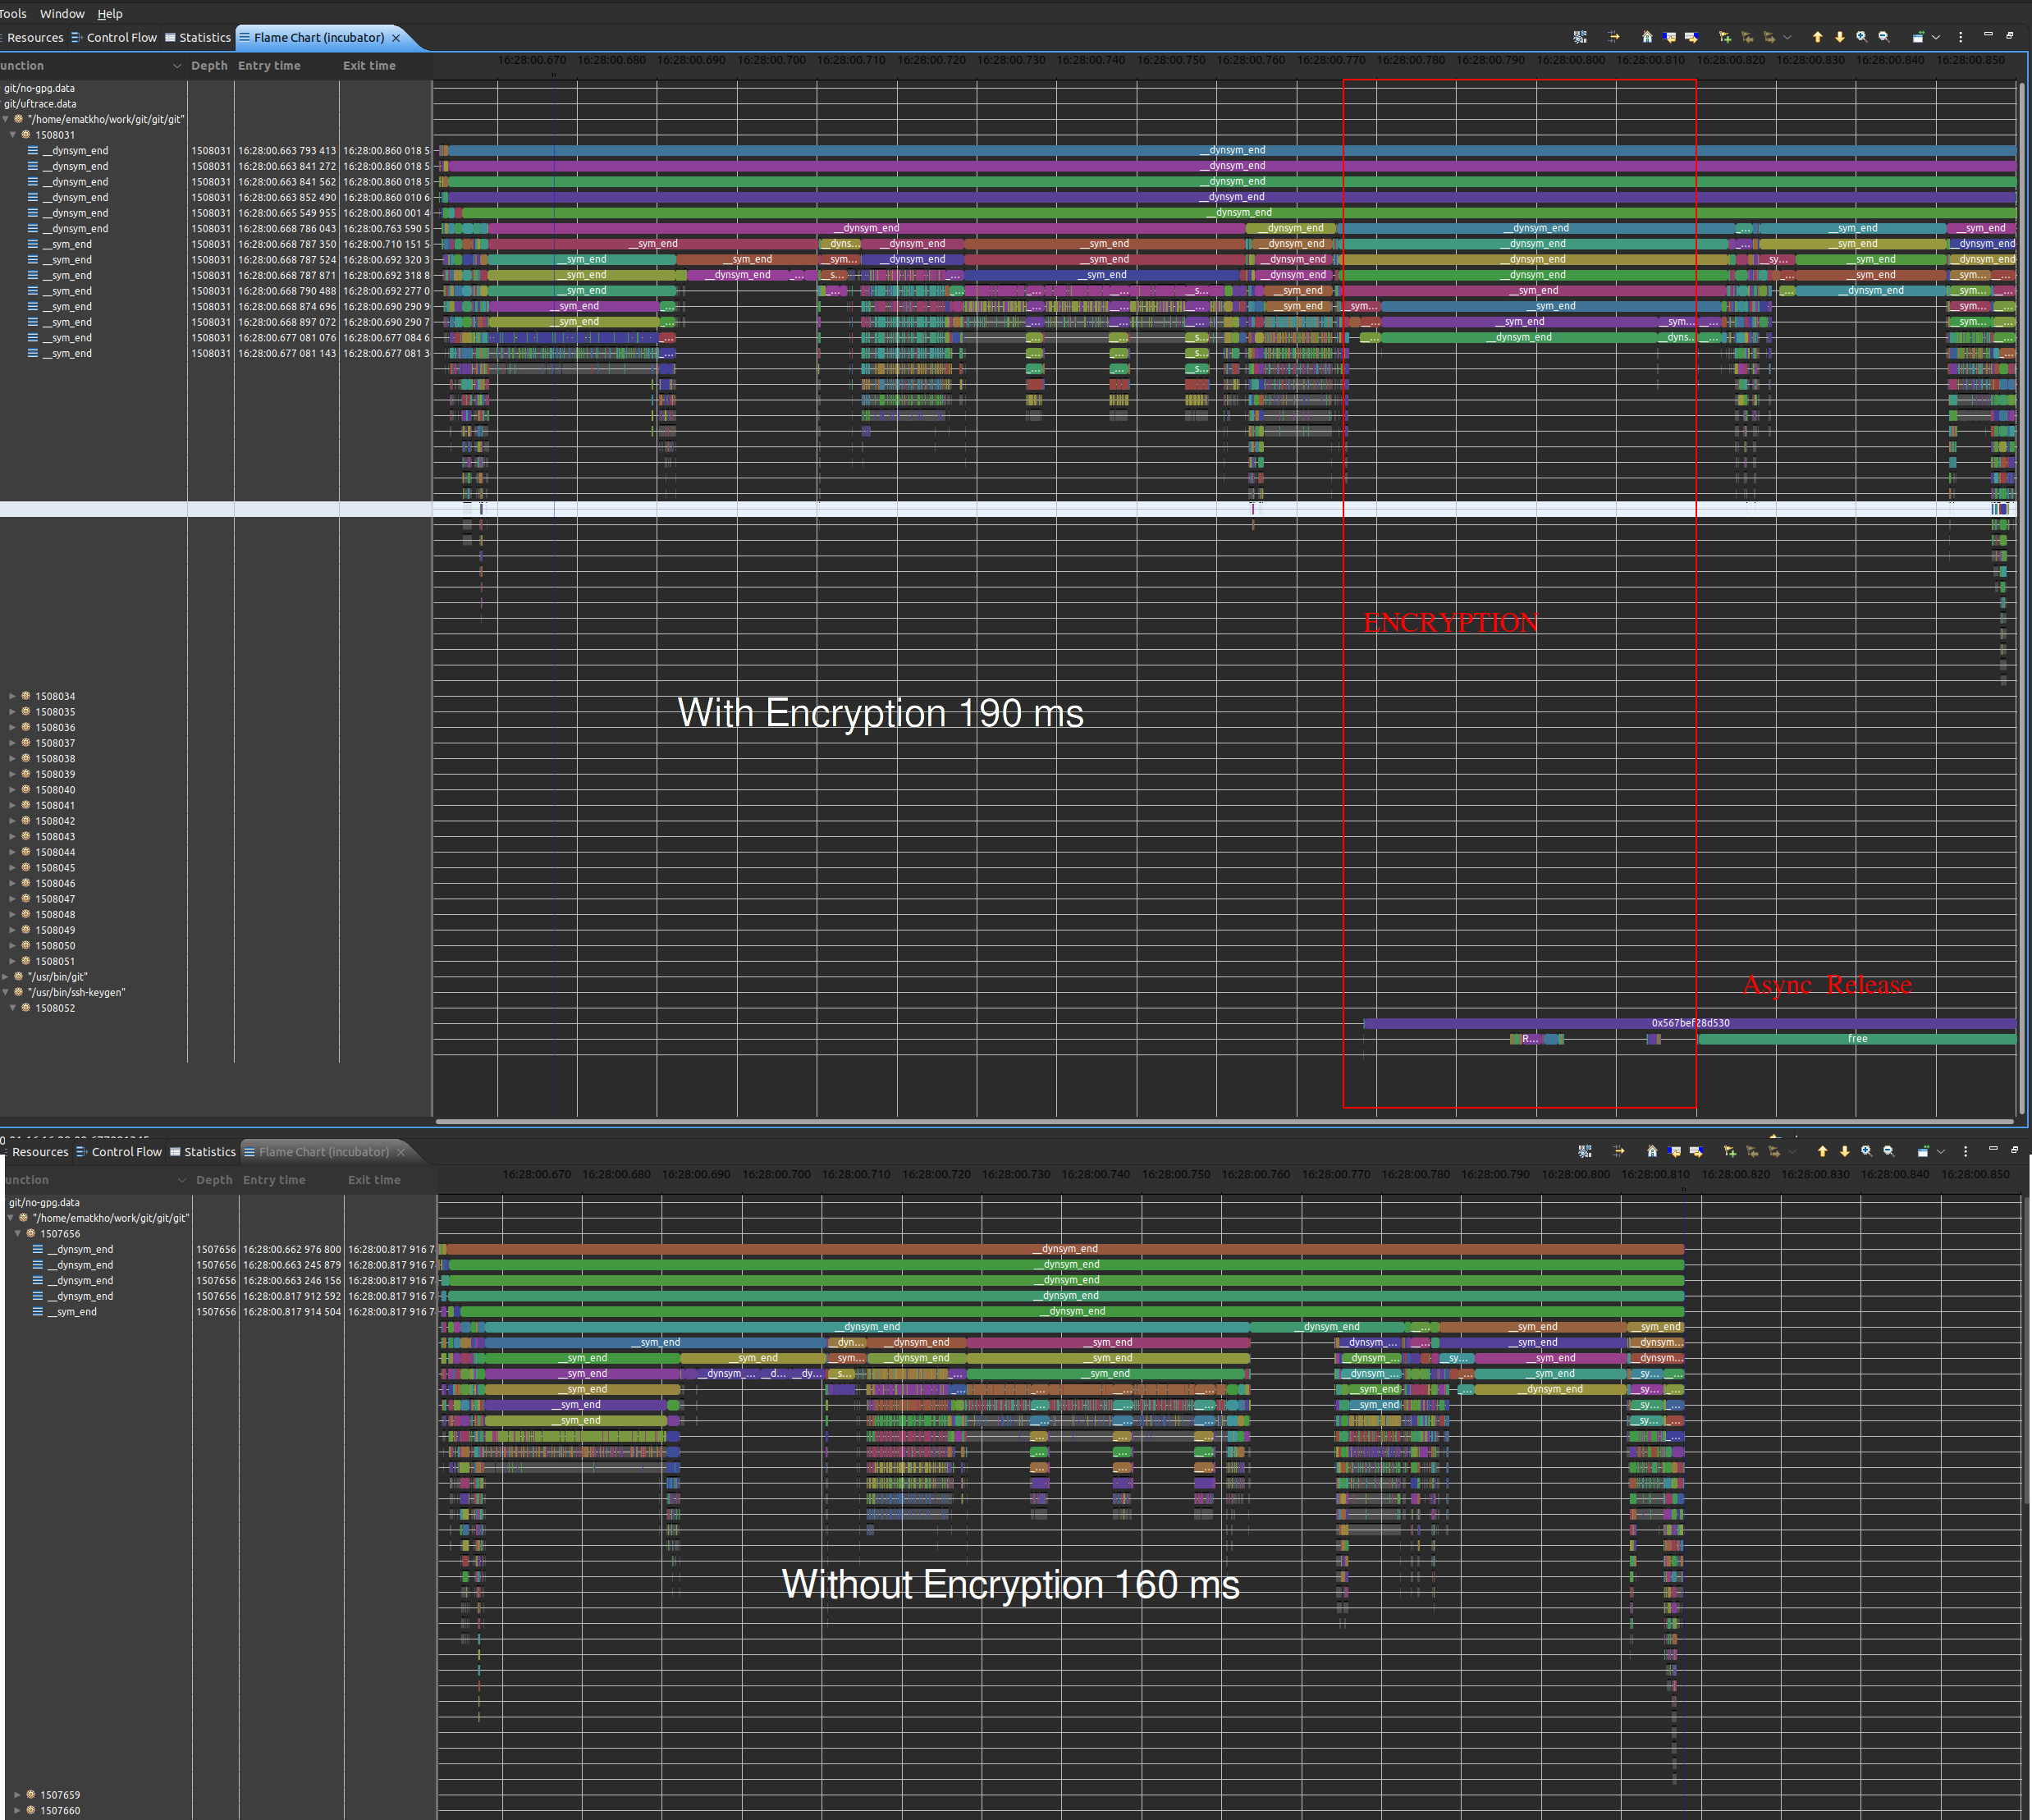2032x1820 pixels.
Task: Click yellow up arrow in lower flame chart toolbar
Action: pyautogui.click(x=1822, y=1151)
